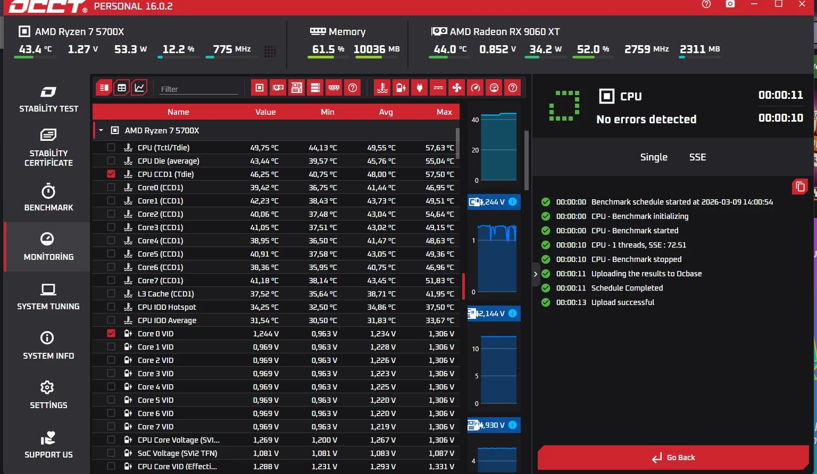The height and width of the screenshot is (474, 817).
Task: Copy the benchmark log with the red copy icon
Action: (x=800, y=187)
